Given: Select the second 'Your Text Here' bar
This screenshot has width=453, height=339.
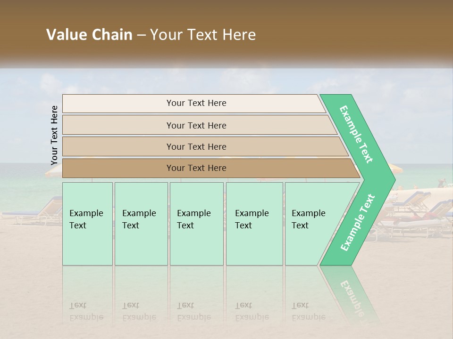Looking at the screenshot, I should 199,125.
